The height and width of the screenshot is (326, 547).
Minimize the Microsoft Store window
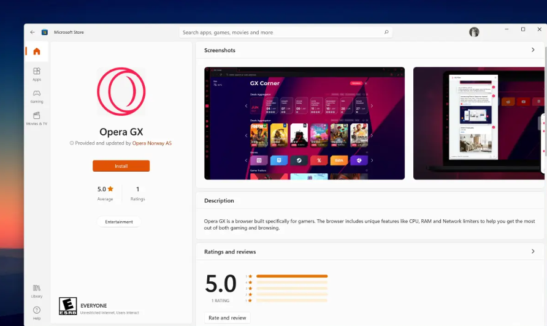(507, 29)
